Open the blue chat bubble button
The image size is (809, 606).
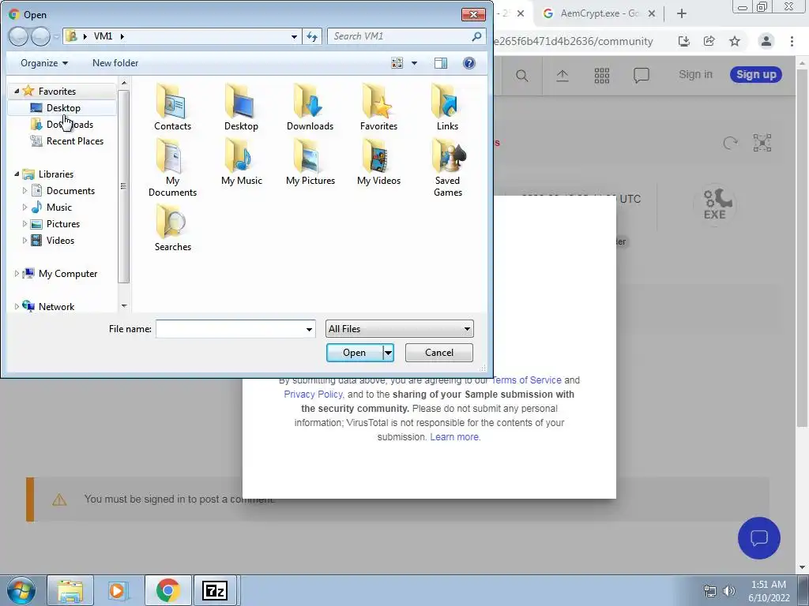pyautogui.click(x=759, y=538)
